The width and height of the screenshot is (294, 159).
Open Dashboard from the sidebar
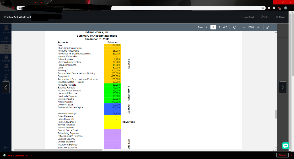6,40
